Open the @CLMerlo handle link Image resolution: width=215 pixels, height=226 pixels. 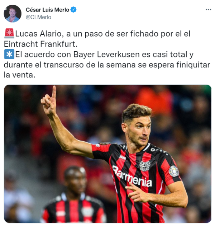38,17
